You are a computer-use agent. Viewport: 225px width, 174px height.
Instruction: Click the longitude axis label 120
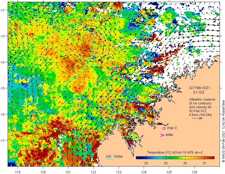pyautogui.click(x=43, y=172)
